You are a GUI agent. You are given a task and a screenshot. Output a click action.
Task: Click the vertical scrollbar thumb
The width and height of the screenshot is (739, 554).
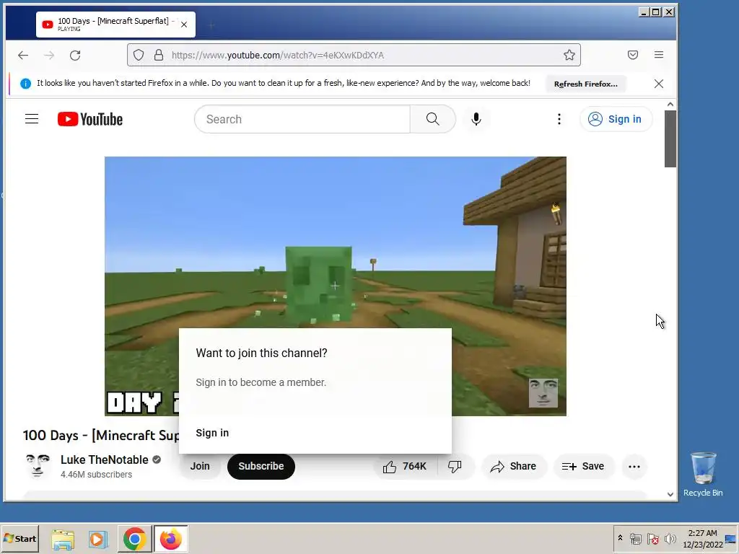(x=670, y=139)
